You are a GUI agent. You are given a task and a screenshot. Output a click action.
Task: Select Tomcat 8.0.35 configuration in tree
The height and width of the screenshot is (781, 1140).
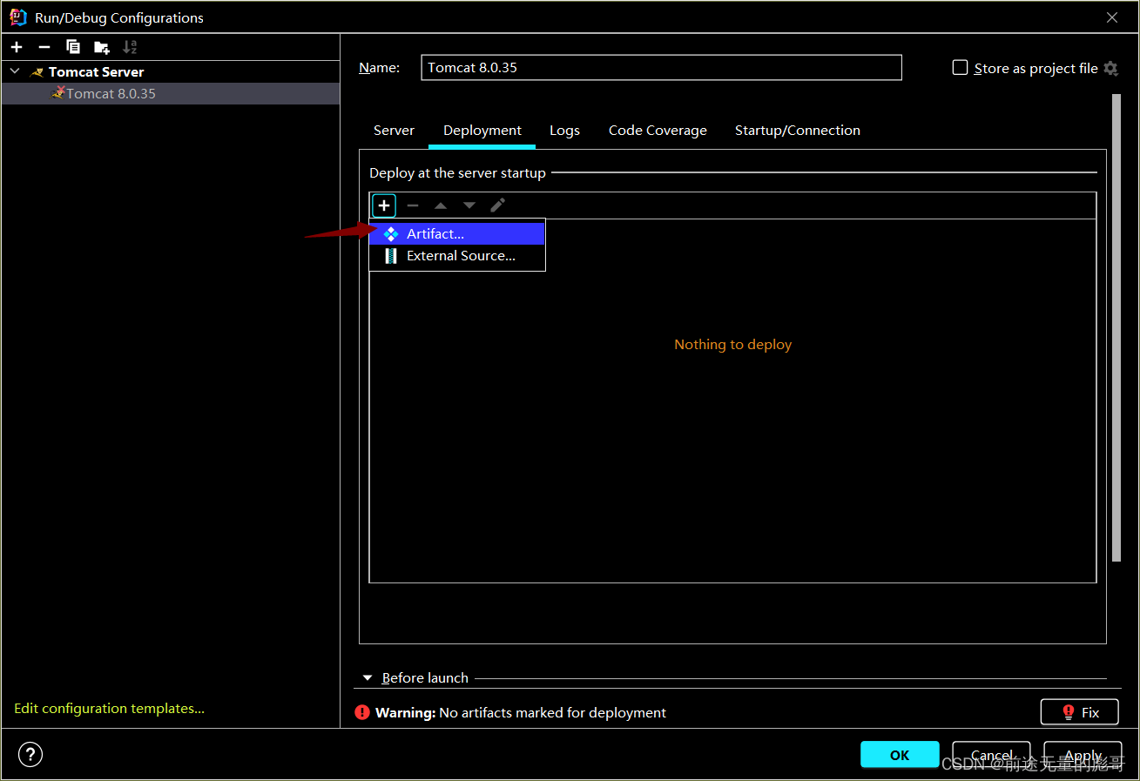pos(171,93)
